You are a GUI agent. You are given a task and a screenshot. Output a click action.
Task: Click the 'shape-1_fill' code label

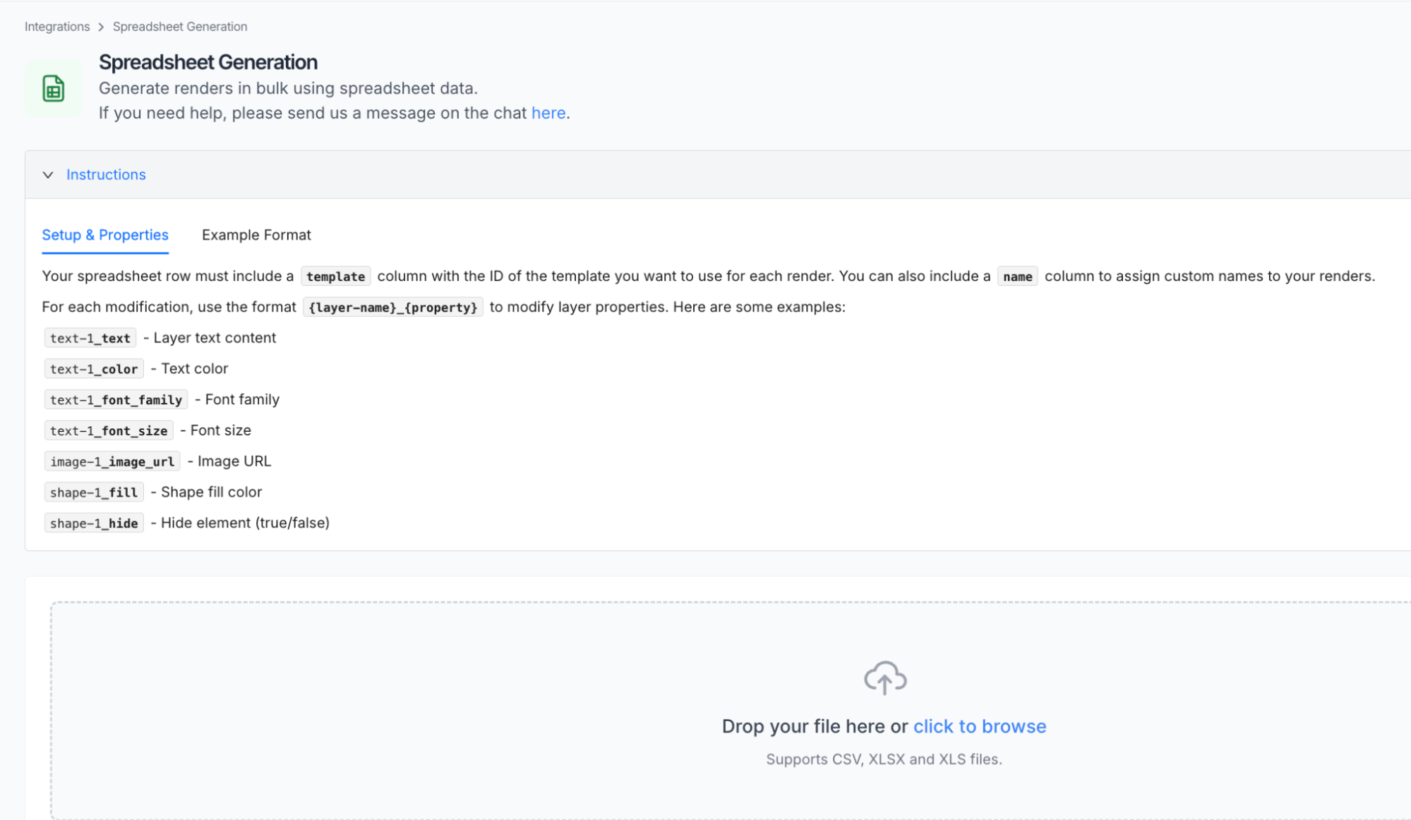[94, 493]
